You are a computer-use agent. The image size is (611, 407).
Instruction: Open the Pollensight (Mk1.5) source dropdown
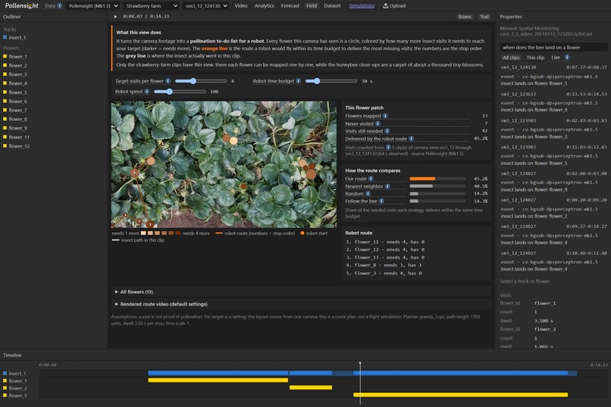coord(92,6)
